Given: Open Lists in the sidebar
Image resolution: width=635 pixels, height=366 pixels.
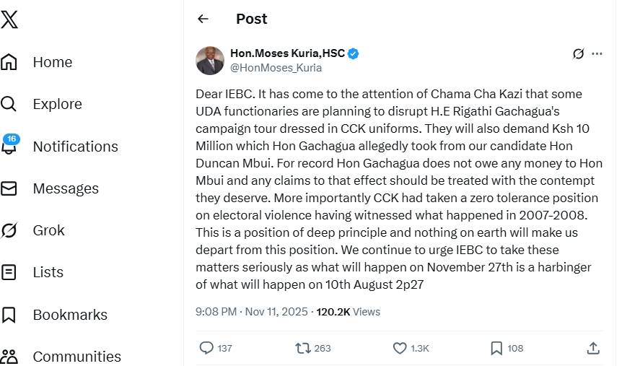Looking at the screenshot, I should click(x=48, y=272).
